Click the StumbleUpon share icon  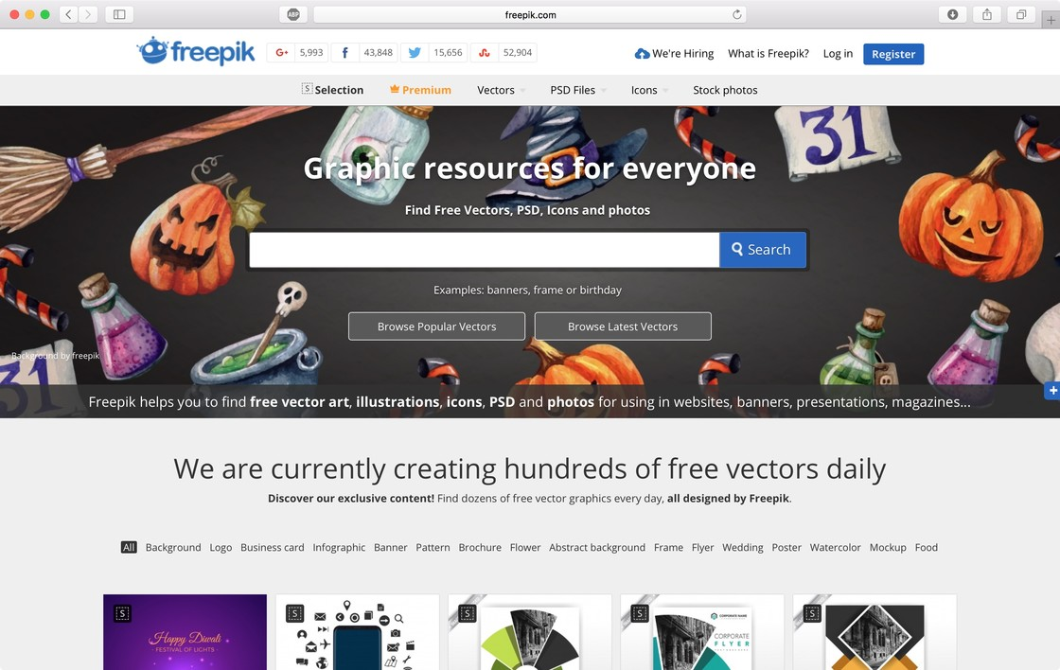click(484, 53)
